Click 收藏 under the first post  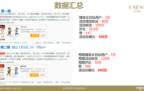point(58,43)
